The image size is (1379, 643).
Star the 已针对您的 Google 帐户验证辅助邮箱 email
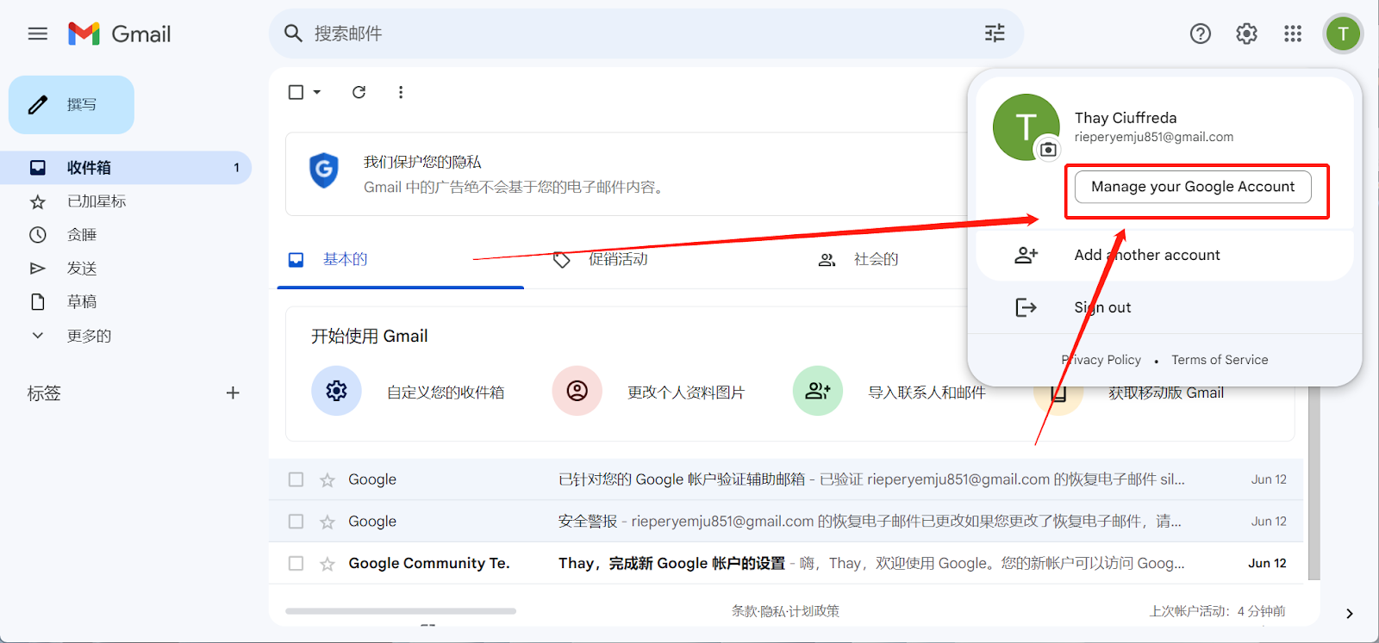[x=328, y=480]
